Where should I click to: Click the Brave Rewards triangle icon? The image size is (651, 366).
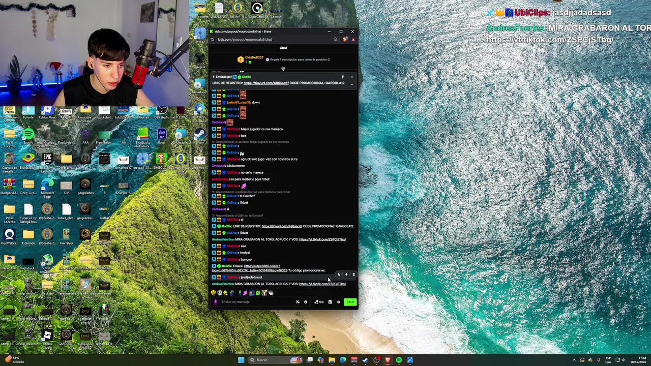353,40
